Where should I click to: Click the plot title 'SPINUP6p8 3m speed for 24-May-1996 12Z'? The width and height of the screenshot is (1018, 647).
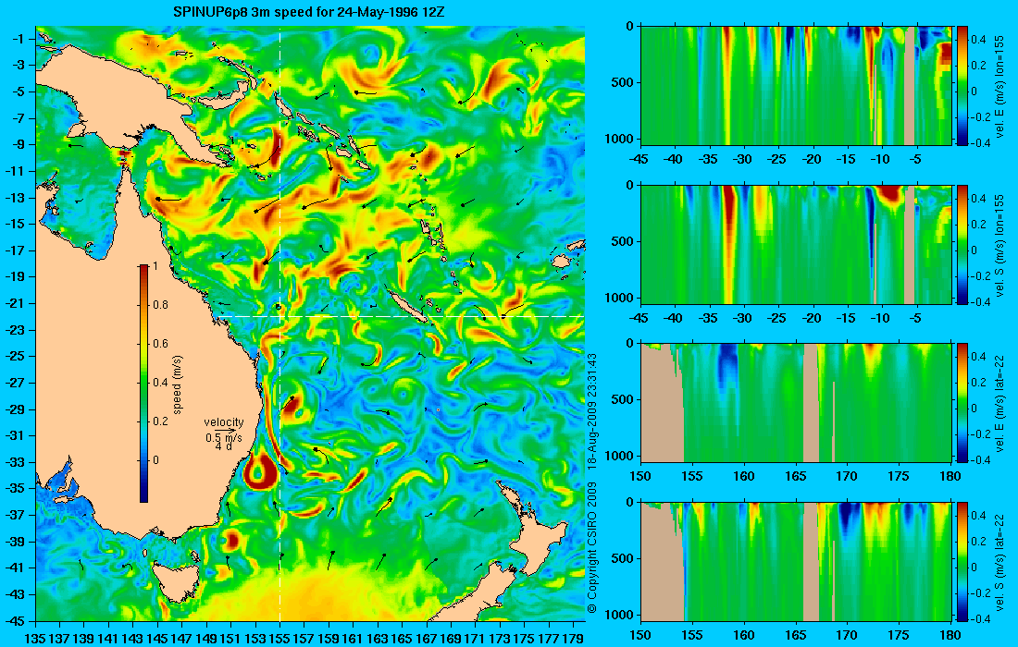[309, 12]
